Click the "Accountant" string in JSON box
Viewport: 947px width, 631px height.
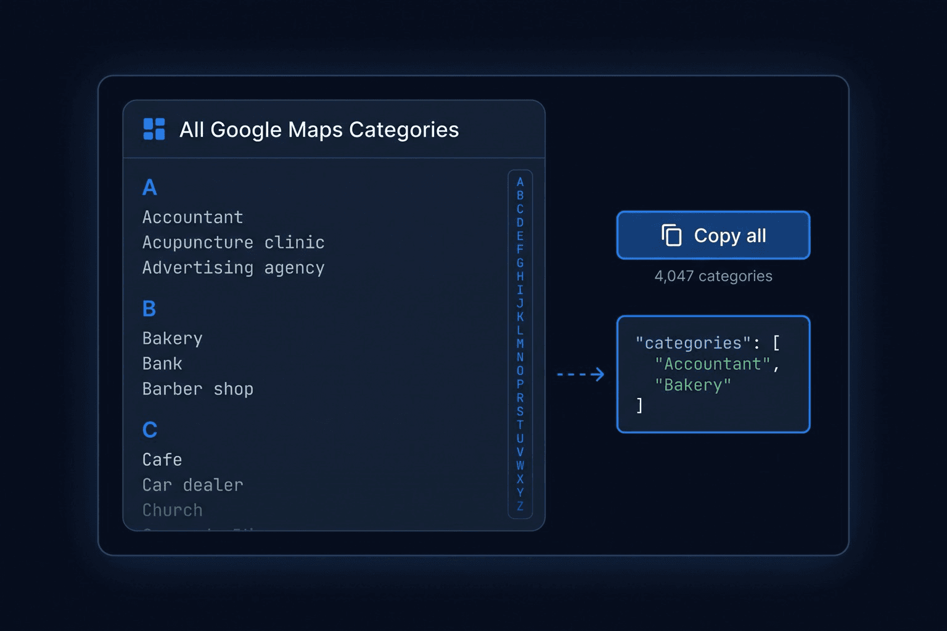[713, 364]
